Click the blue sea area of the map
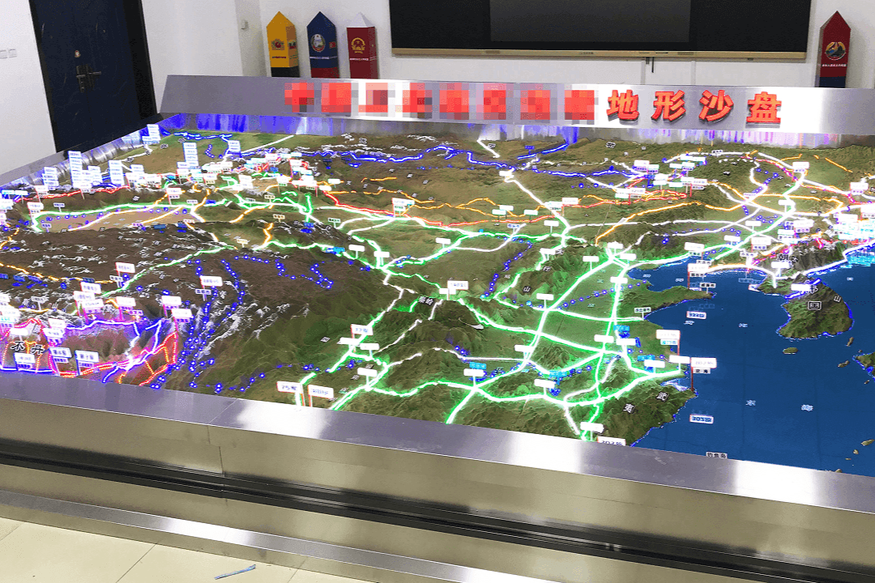The width and height of the screenshot is (875, 583). tap(762, 389)
